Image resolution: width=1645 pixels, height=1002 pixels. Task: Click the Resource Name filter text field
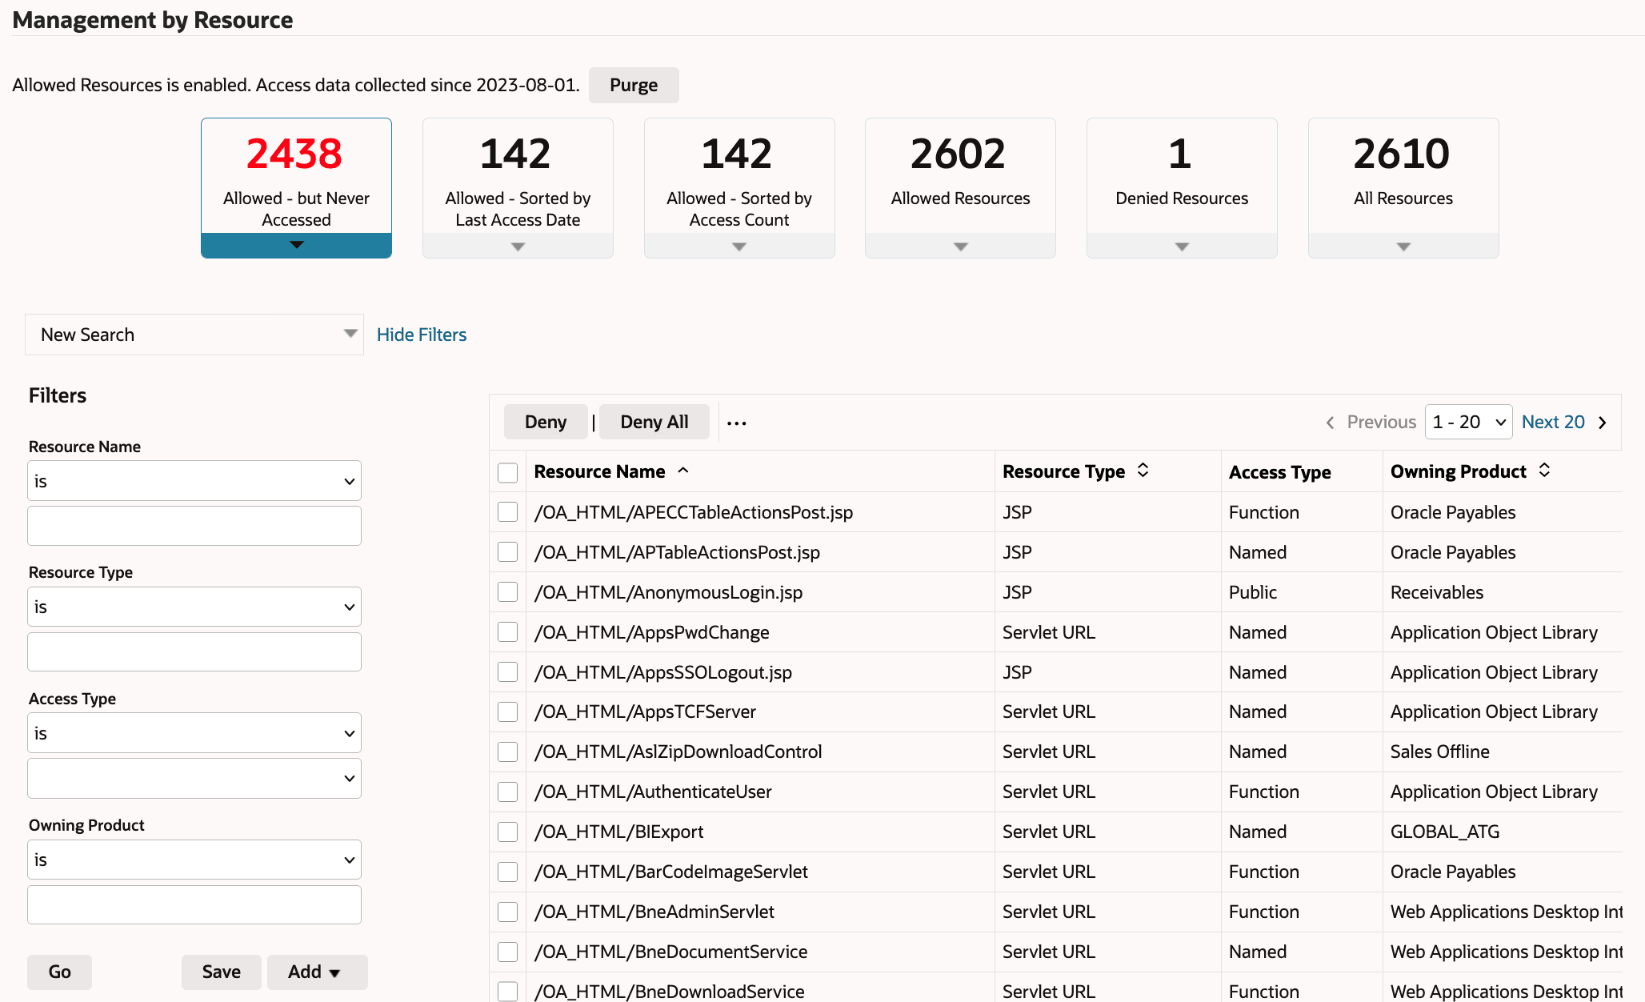coord(194,526)
